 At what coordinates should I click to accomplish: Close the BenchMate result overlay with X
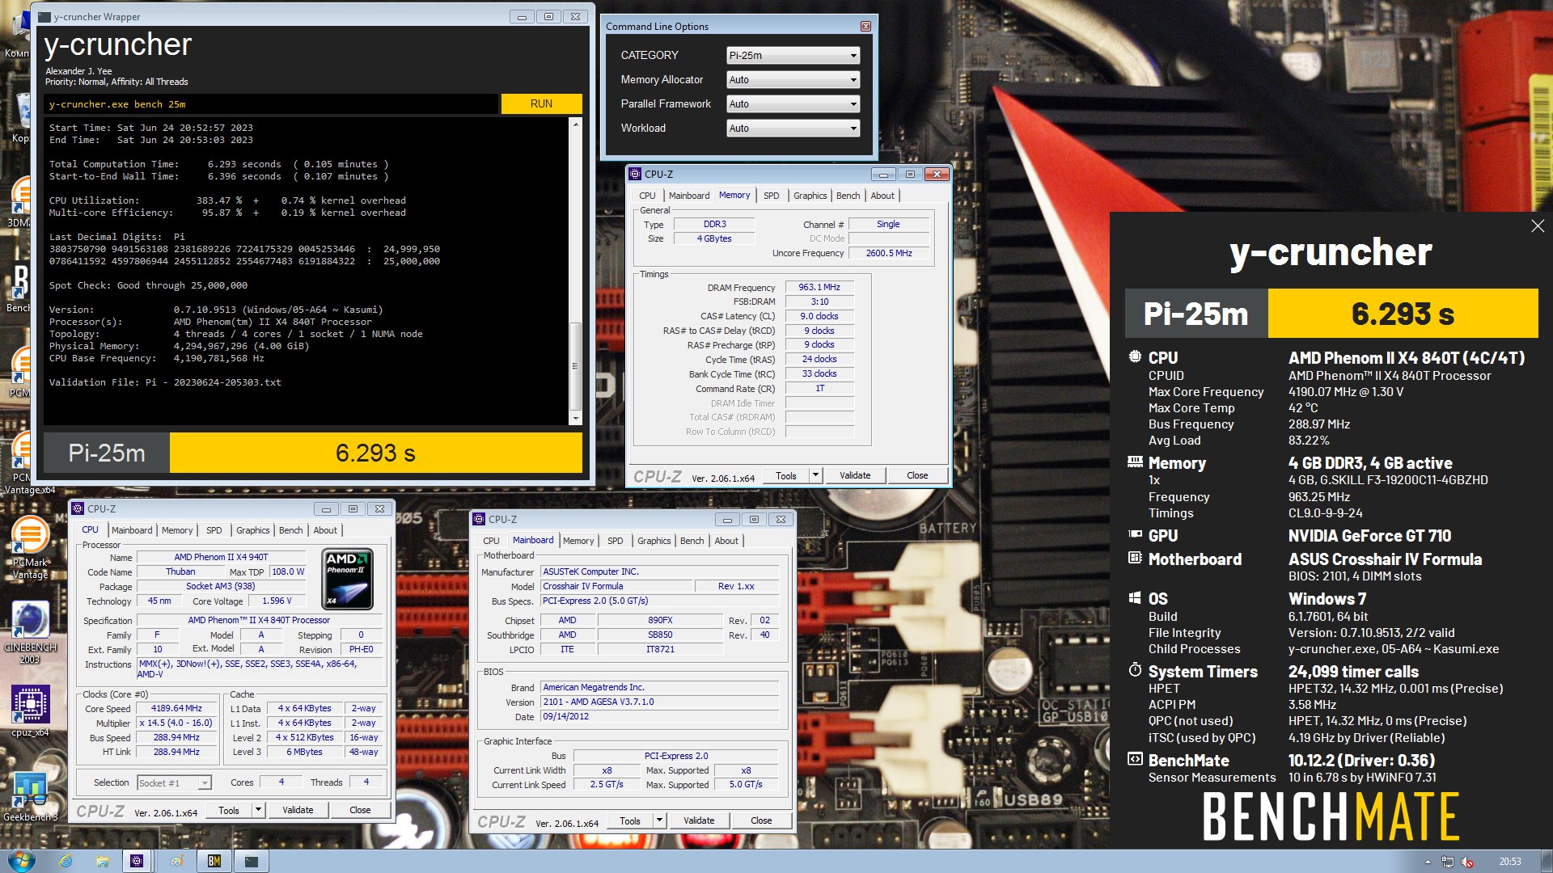(x=1538, y=226)
